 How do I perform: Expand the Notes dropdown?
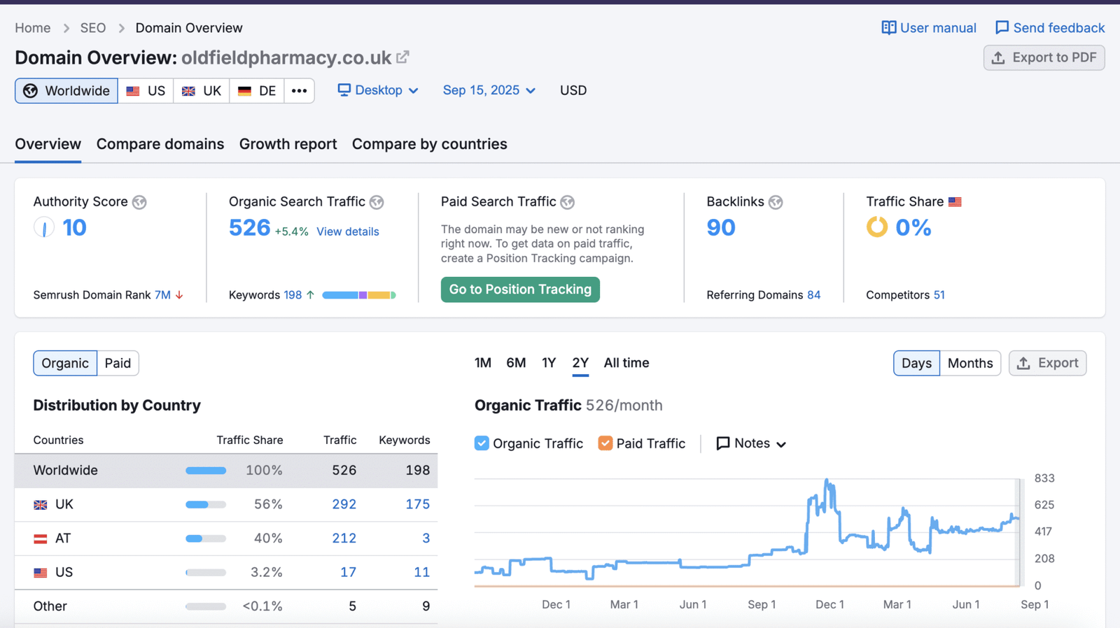[751, 443]
